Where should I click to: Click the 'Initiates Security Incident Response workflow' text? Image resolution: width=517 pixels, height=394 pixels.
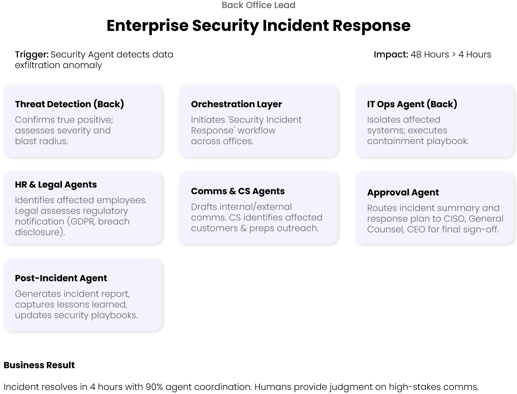(246, 130)
